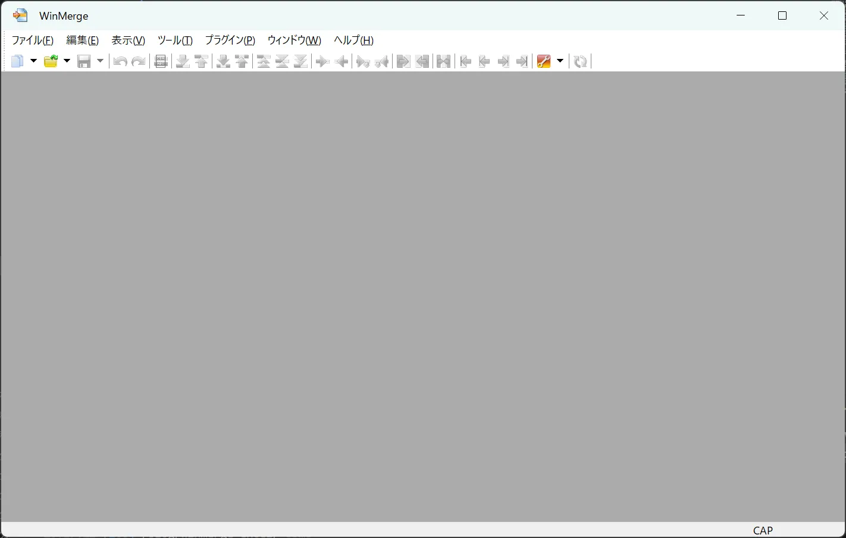846x538 pixels.
Task: Open the ファイル(F) menu
Action: [33, 40]
